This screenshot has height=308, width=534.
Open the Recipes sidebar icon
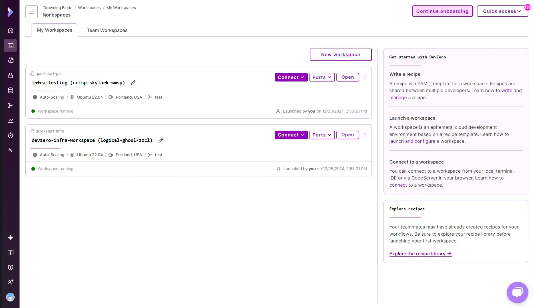(10, 60)
